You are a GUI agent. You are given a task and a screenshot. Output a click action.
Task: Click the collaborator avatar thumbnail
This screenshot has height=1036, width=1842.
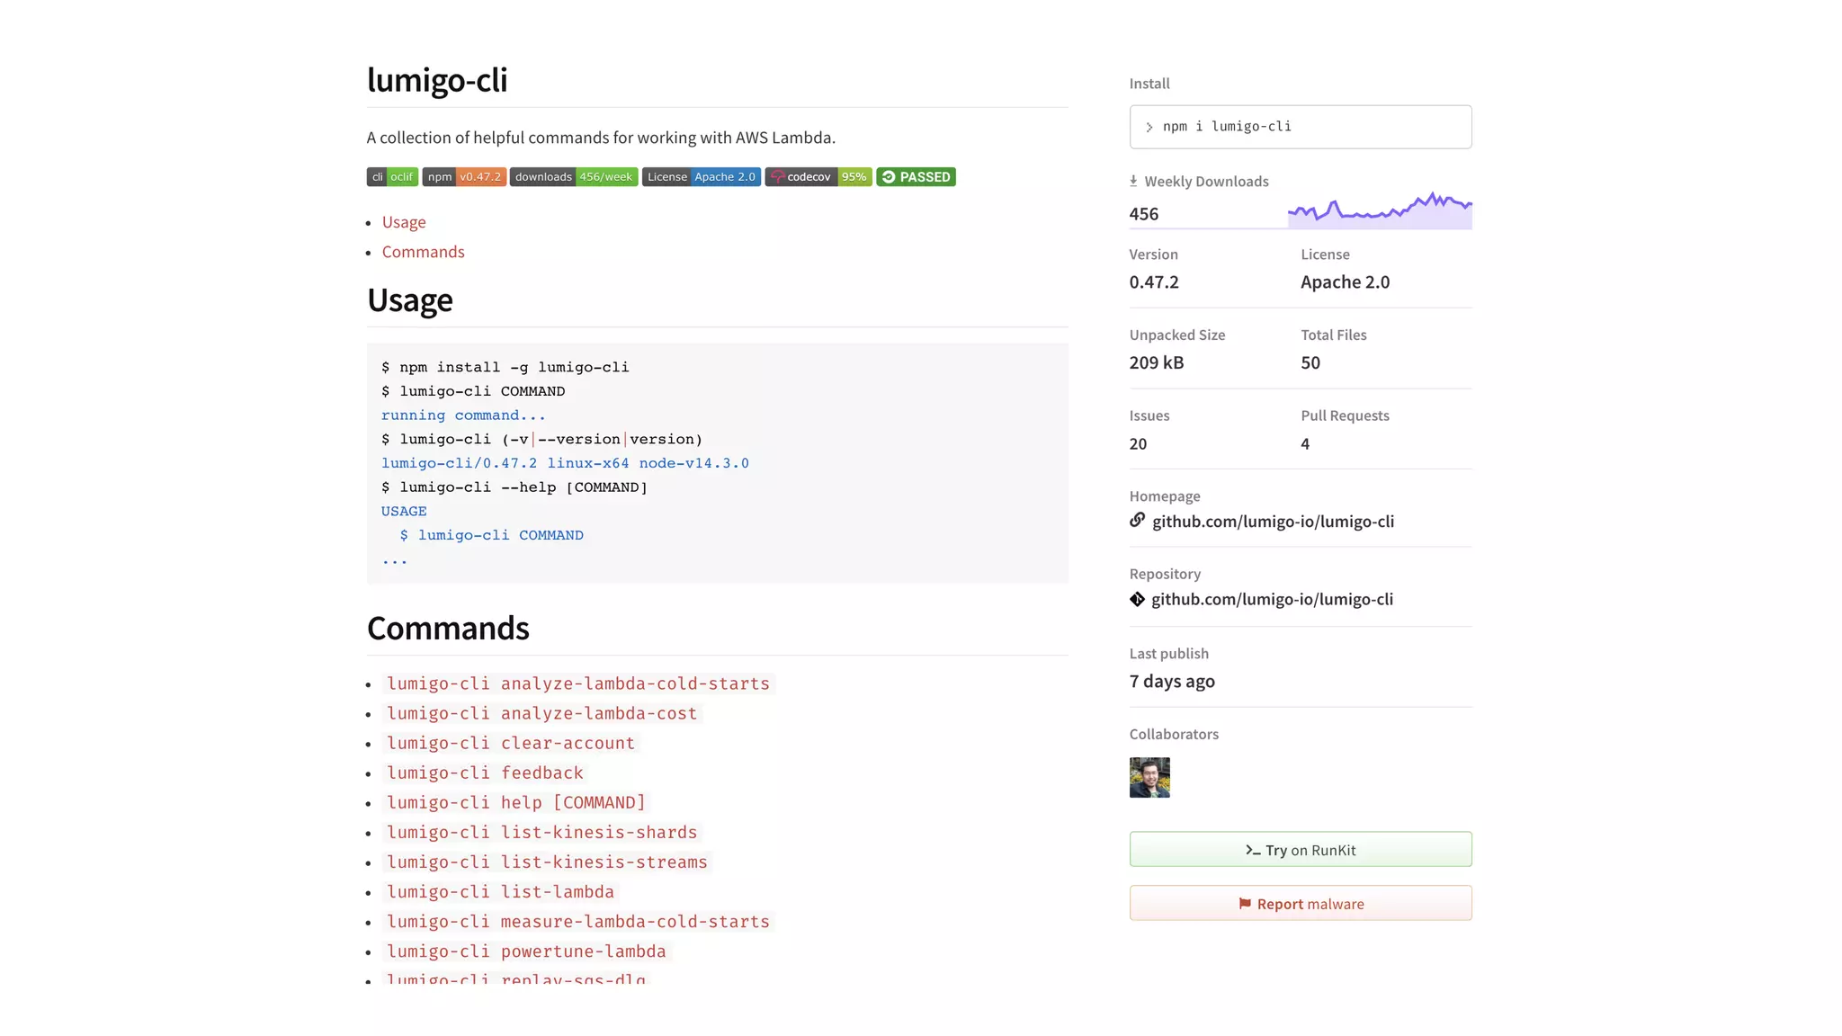pos(1149,777)
